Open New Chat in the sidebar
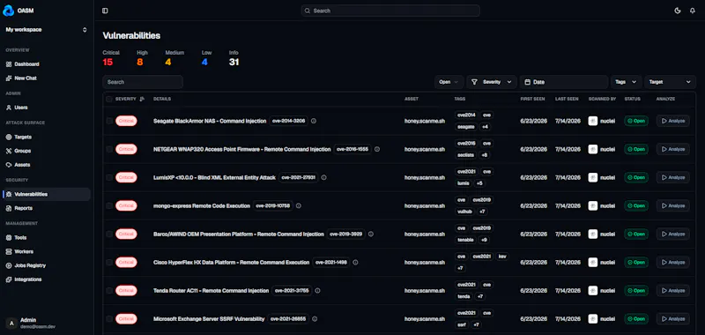 click(x=47, y=78)
